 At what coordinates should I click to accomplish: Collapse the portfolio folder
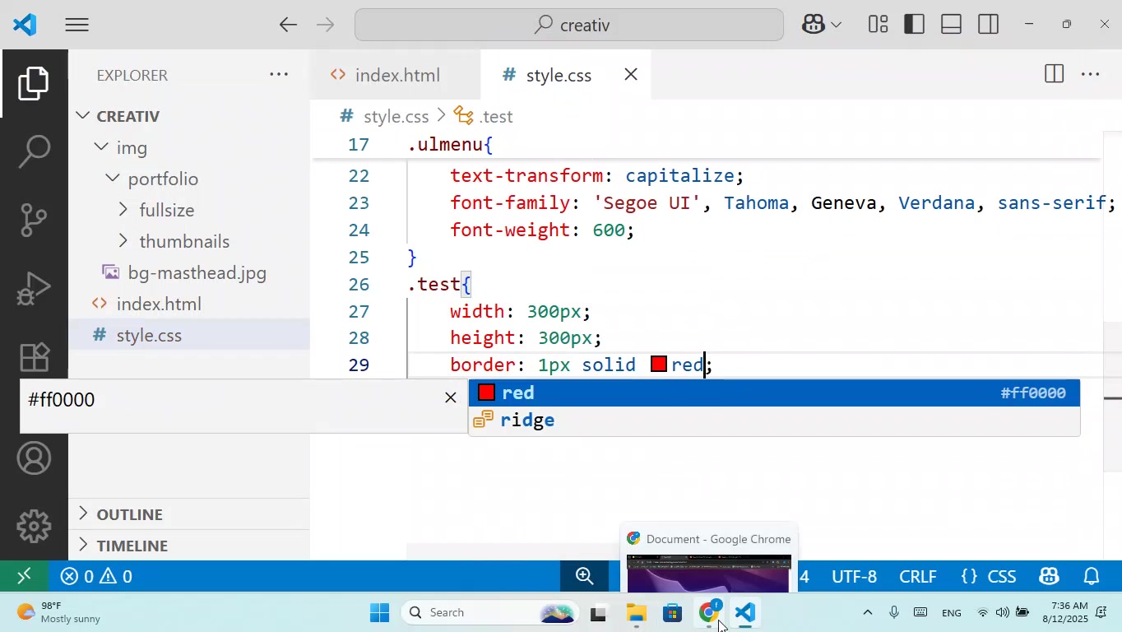pyautogui.click(x=162, y=179)
